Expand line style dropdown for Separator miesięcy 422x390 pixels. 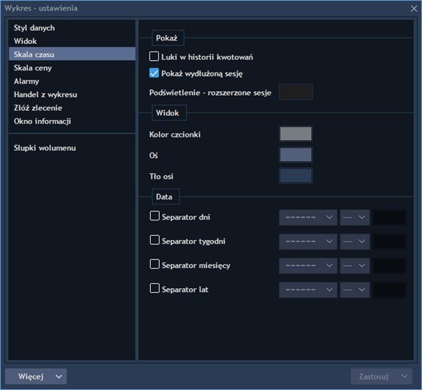pyautogui.click(x=308, y=266)
